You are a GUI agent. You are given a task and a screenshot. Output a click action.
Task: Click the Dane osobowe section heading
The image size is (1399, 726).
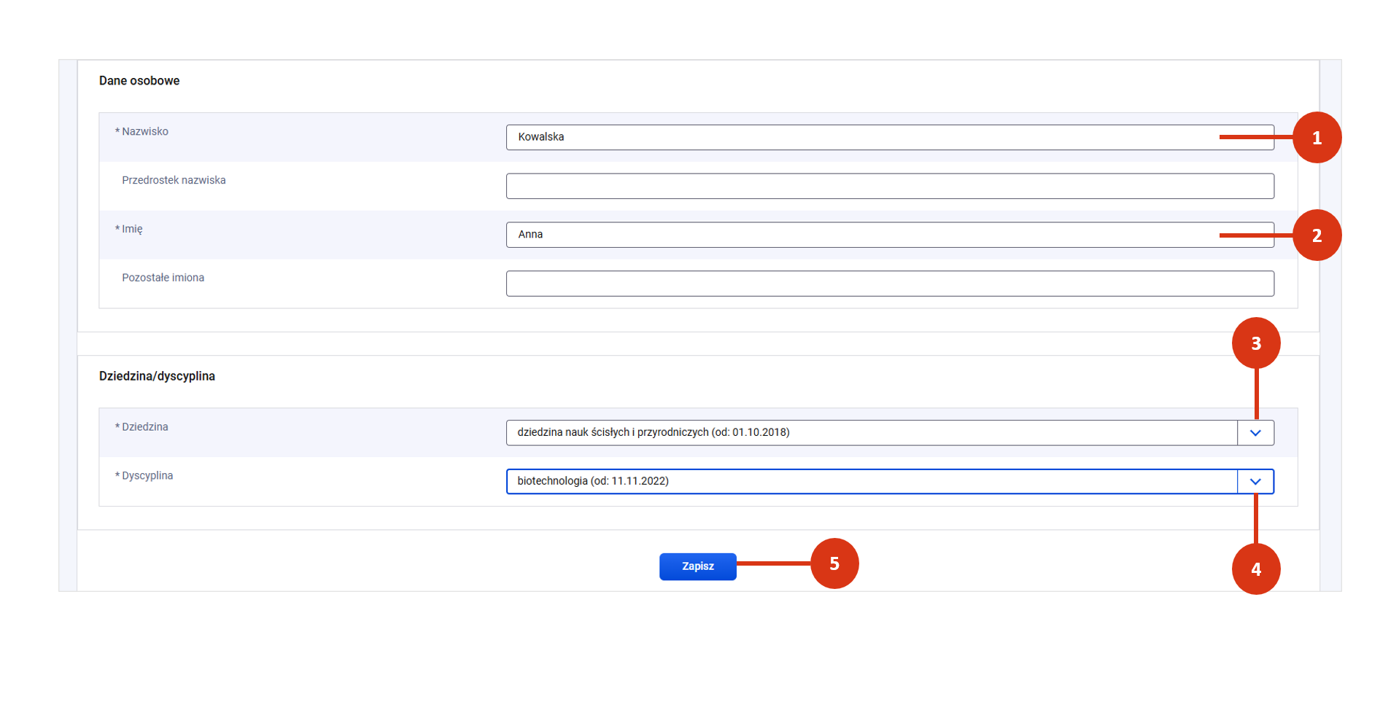click(x=139, y=81)
